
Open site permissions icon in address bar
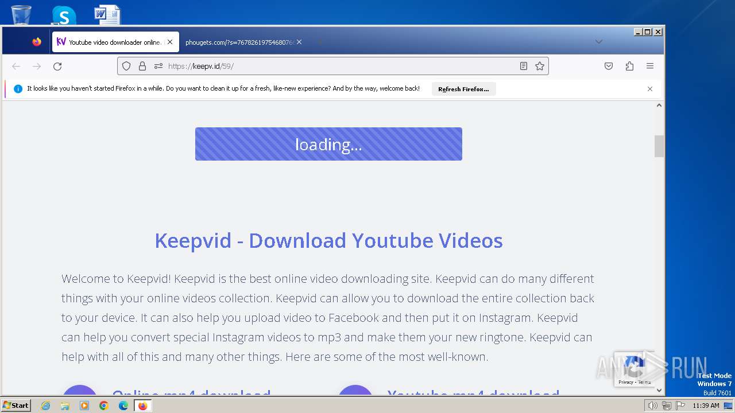(158, 66)
